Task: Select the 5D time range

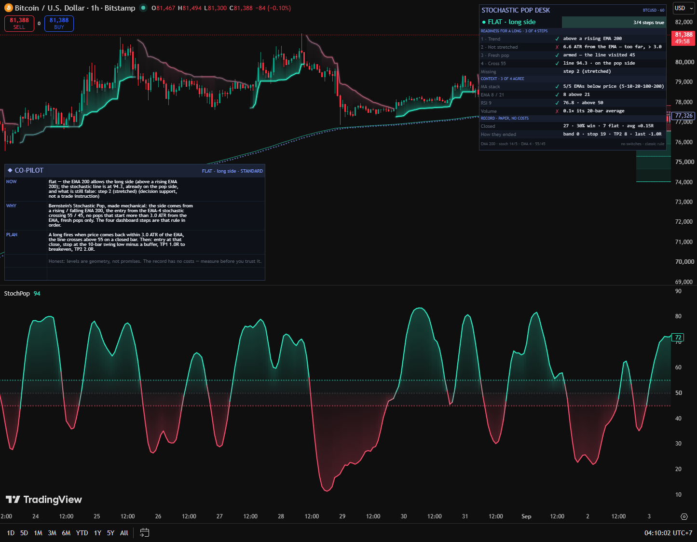Action: coord(24,533)
